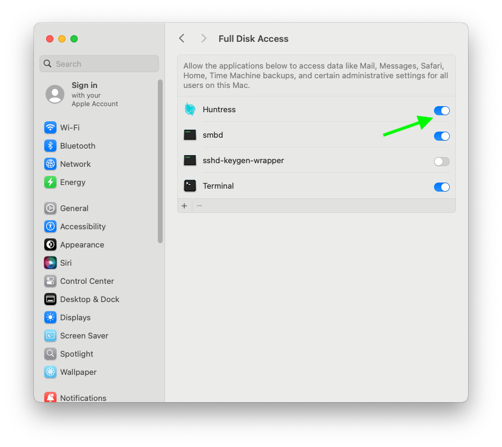Open the Spotlight magnifier icon
Viewport: 502px width, 447px height.
pyautogui.click(x=50, y=354)
